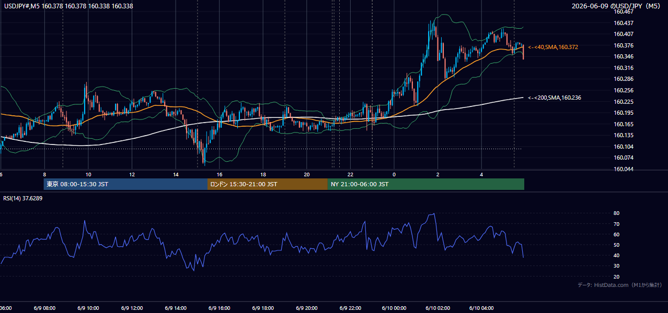Click price axis value 160.165

click(623, 124)
